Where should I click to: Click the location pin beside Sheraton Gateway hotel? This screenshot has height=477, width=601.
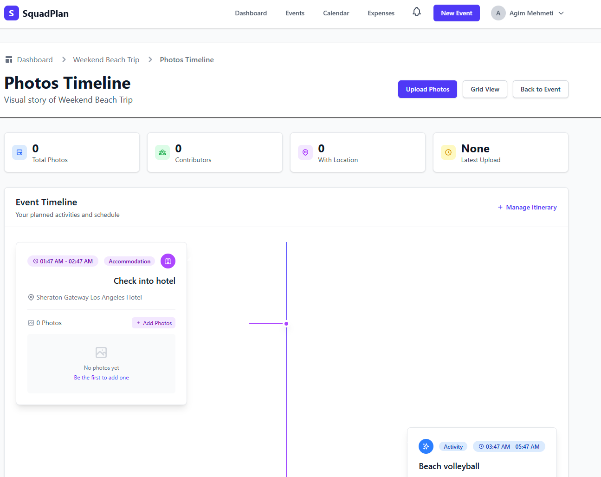31,297
